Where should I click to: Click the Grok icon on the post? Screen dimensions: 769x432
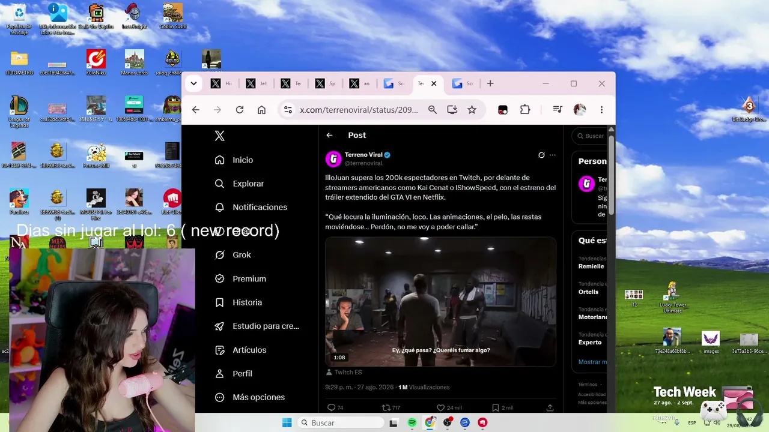tap(541, 155)
